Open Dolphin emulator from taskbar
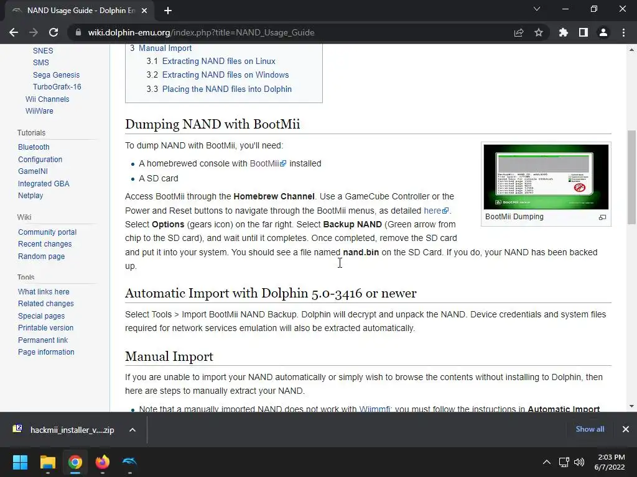 tap(129, 462)
